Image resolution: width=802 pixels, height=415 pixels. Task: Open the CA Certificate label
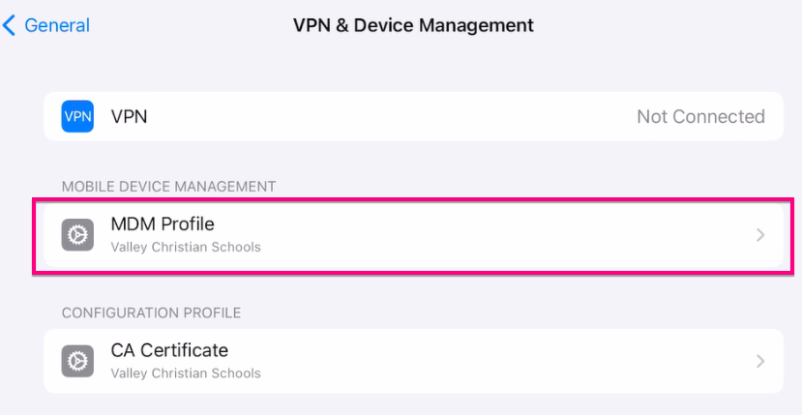(169, 350)
